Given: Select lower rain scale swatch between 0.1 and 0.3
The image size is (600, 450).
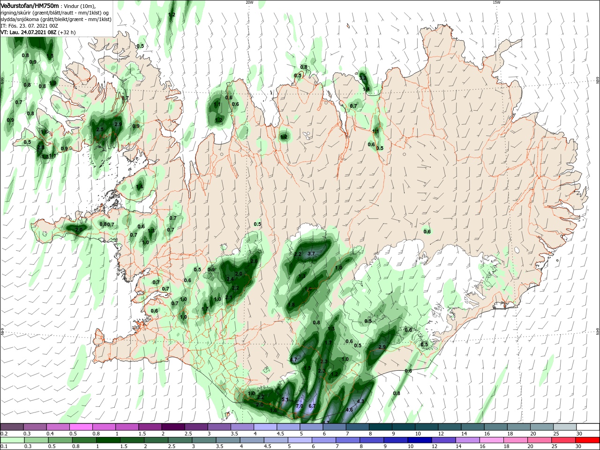Looking at the screenshot, I should pyautogui.click(x=12, y=440).
